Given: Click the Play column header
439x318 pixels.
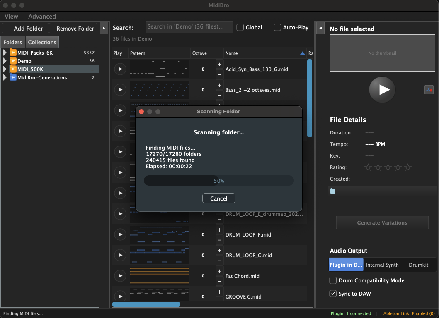Looking at the screenshot, I should tap(120, 53).
